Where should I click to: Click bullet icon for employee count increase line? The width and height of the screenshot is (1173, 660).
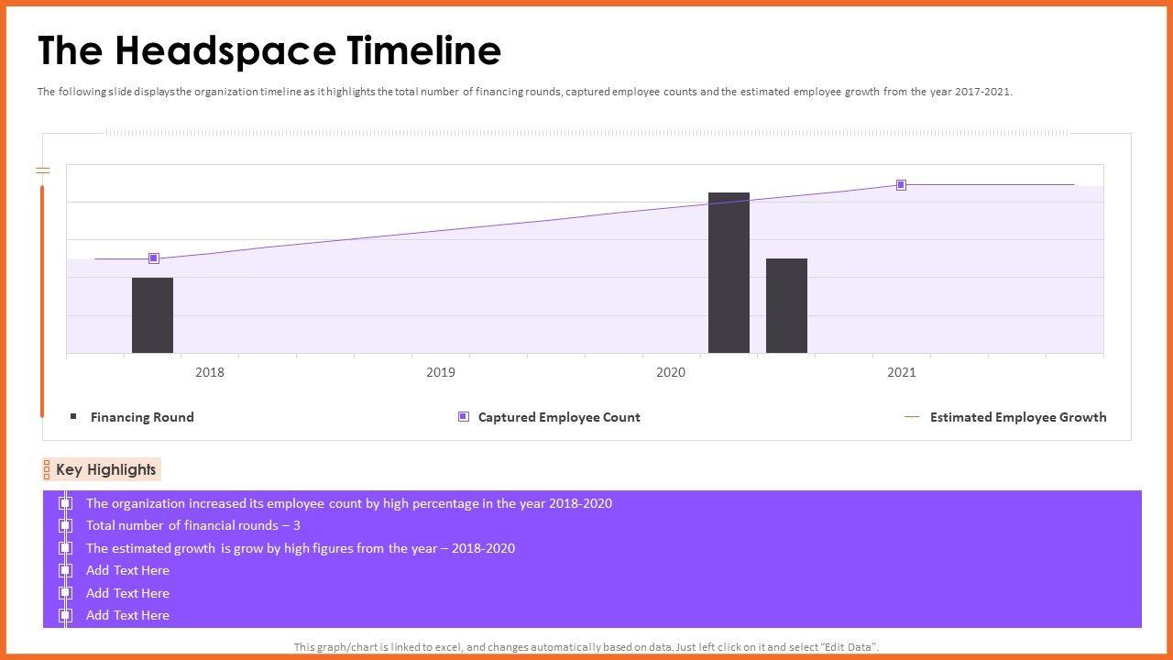pos(65,503)
